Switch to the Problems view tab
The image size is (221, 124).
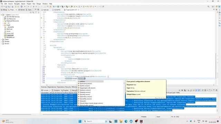(x=56, y=90)
